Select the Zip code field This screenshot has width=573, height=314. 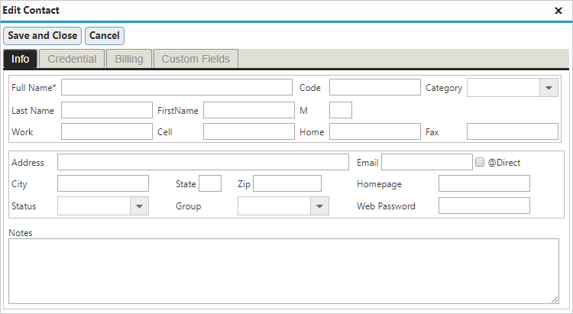pyautogui.click(x=287, y=183)
